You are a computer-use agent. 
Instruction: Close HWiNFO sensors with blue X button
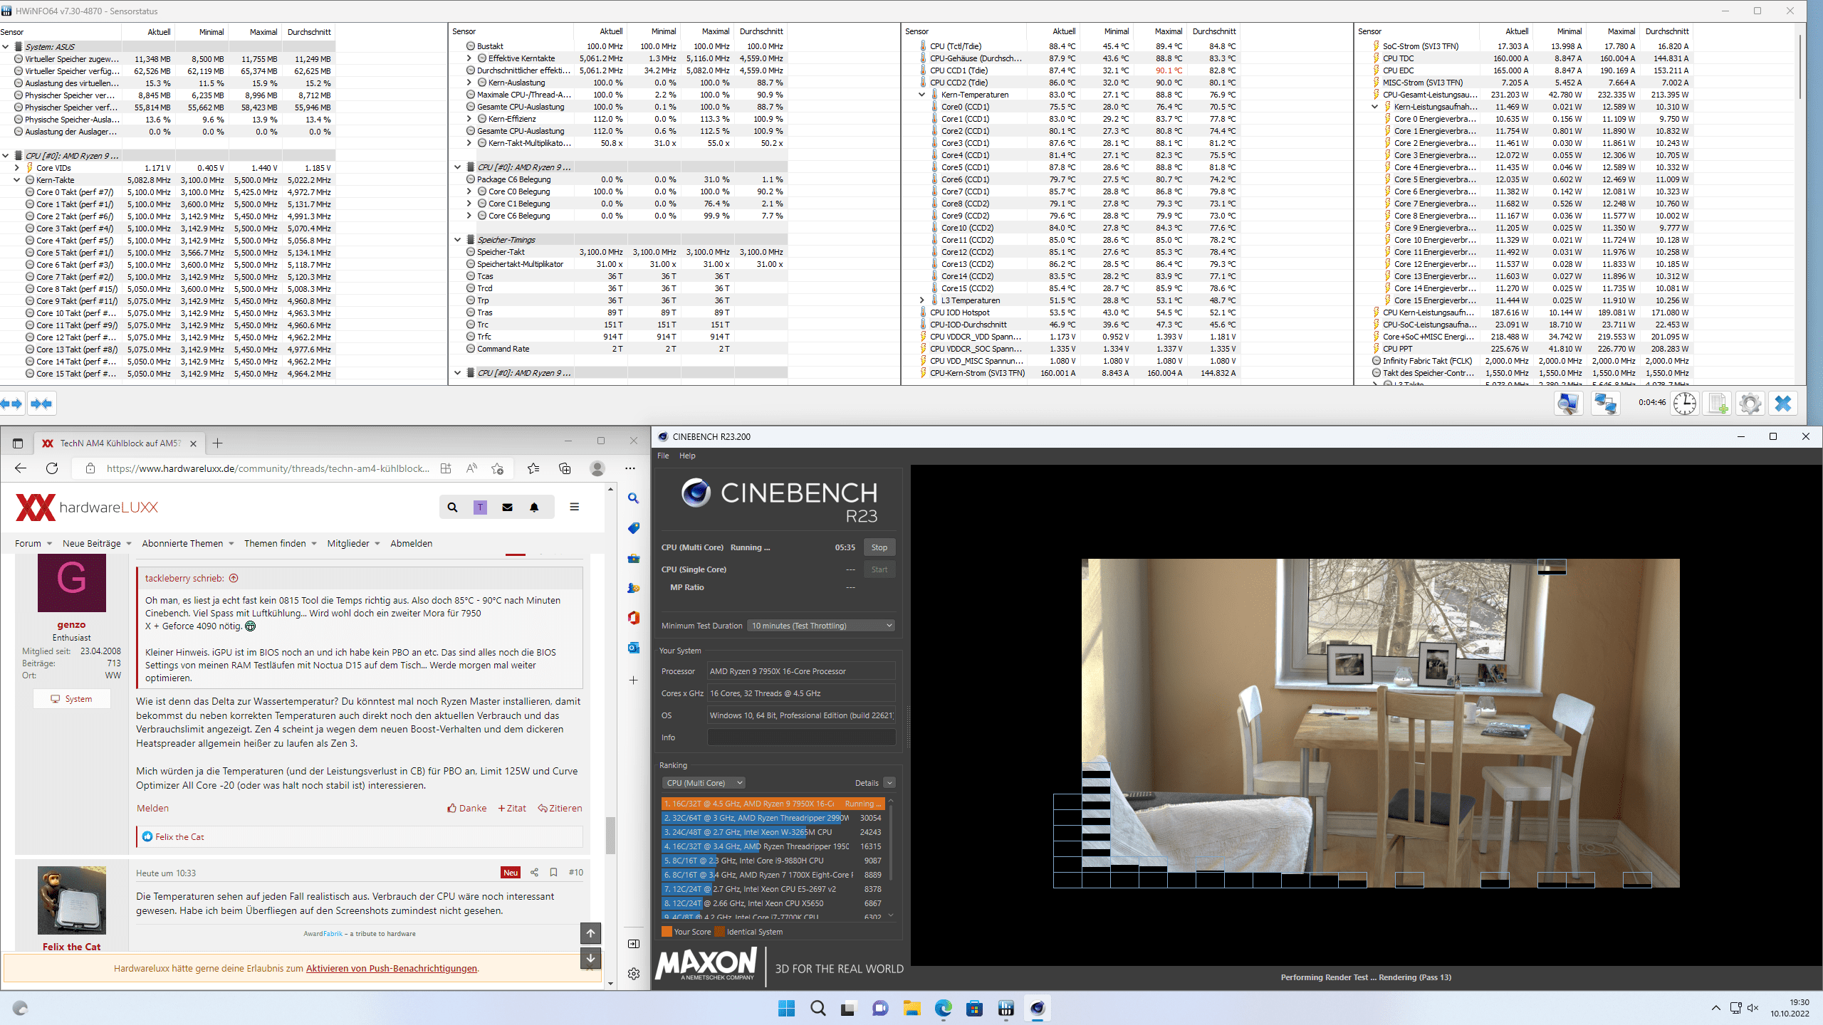[1783, 404]
